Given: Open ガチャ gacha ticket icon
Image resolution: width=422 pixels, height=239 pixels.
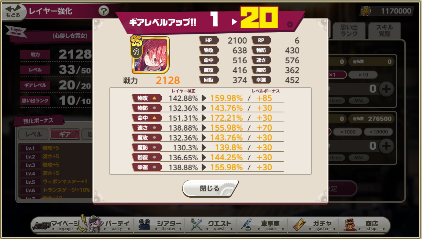Looking at the screenshot, I should pos(299,225).
